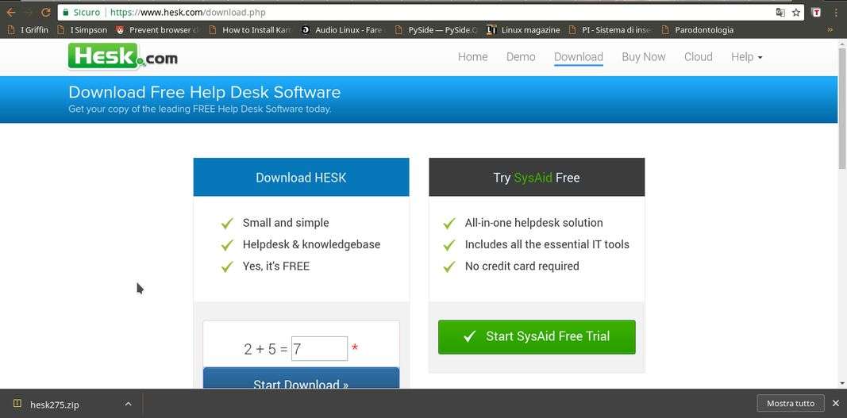Open the Linux magazine bookmark
This screenshot has height=418, width=847.
pos(523,30)
